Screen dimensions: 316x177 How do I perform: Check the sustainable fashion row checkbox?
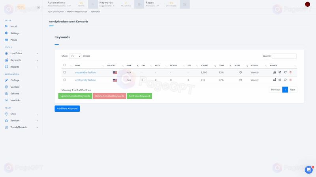(64, 72)
